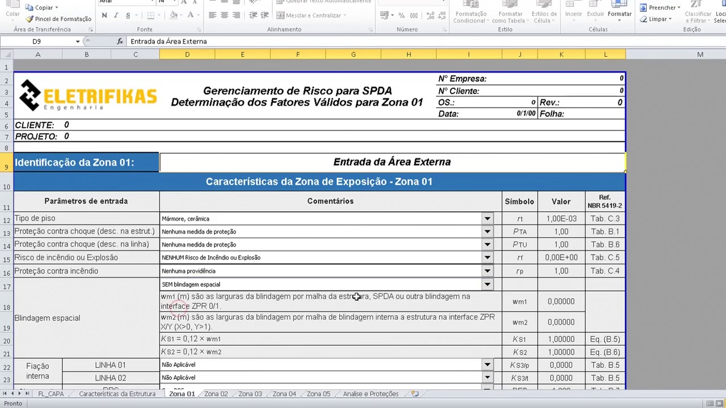
Task: Toggle italic (I) formatting
Action: [x=116, y=15]
